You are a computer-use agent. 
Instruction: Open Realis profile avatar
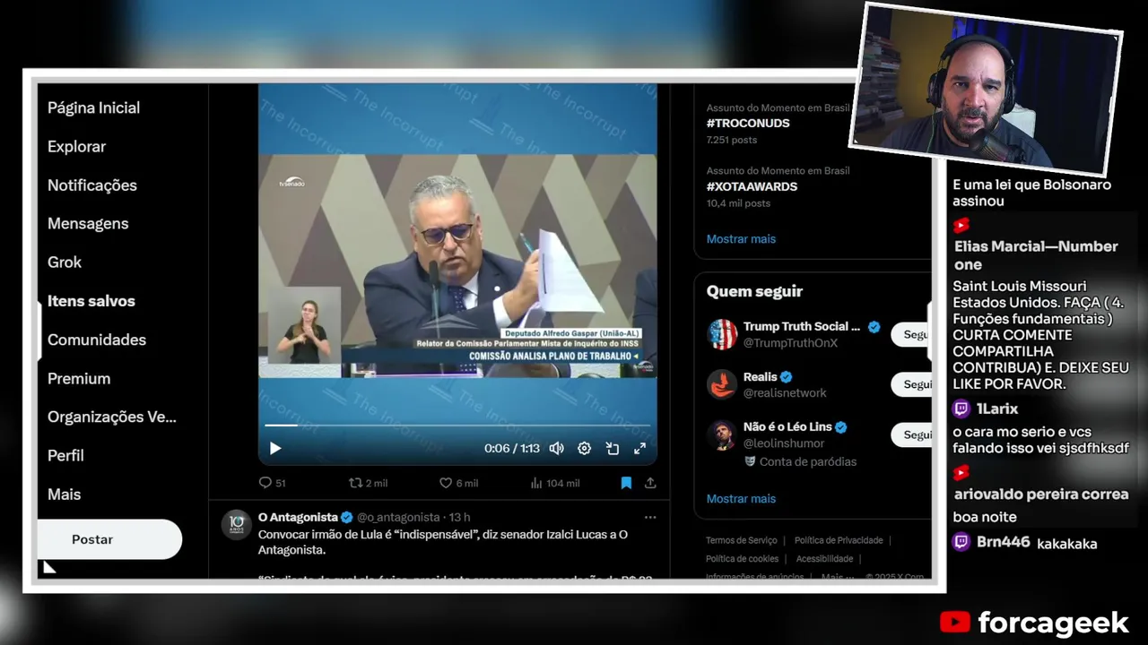click(723, 384)
